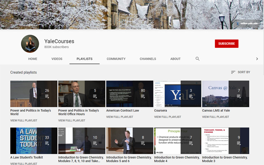Open Green Chemistry Modules 5 and 6 thumbnail
Image resolution: width=264 pixels, height=165 pixels.
[130, 141]
